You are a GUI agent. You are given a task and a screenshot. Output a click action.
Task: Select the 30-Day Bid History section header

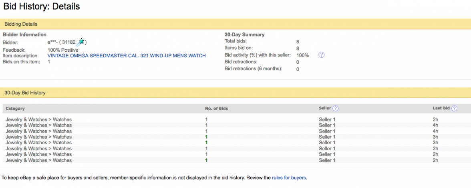click(25, 93)
